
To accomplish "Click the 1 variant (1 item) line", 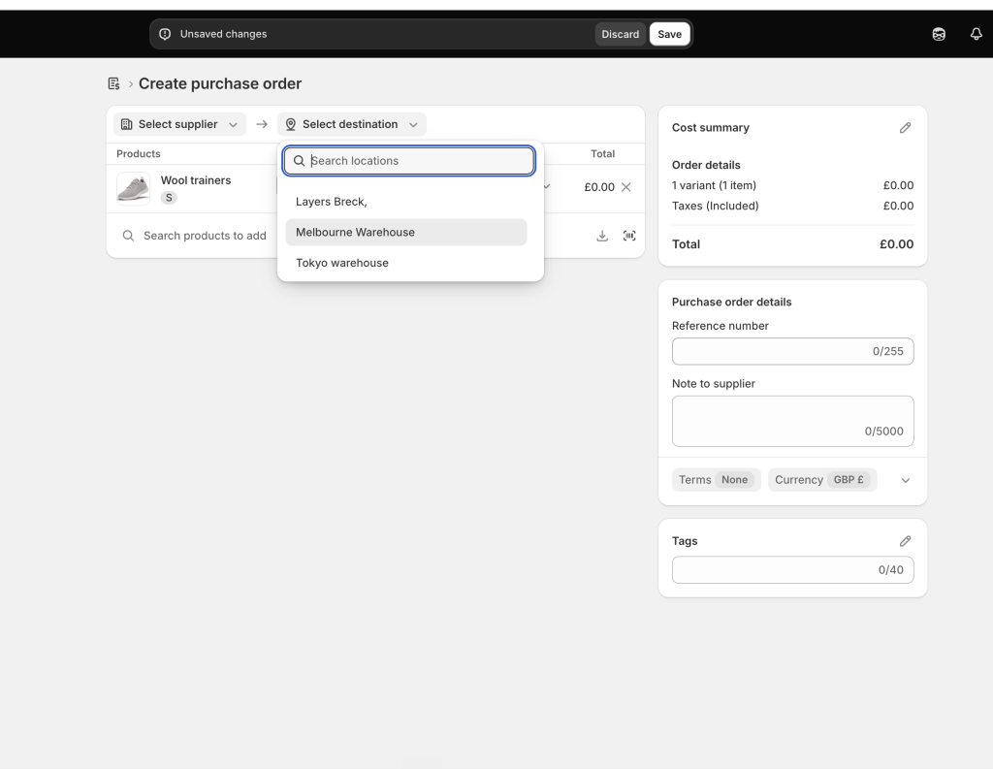I will pyautogui.click(x=792, y=185).
